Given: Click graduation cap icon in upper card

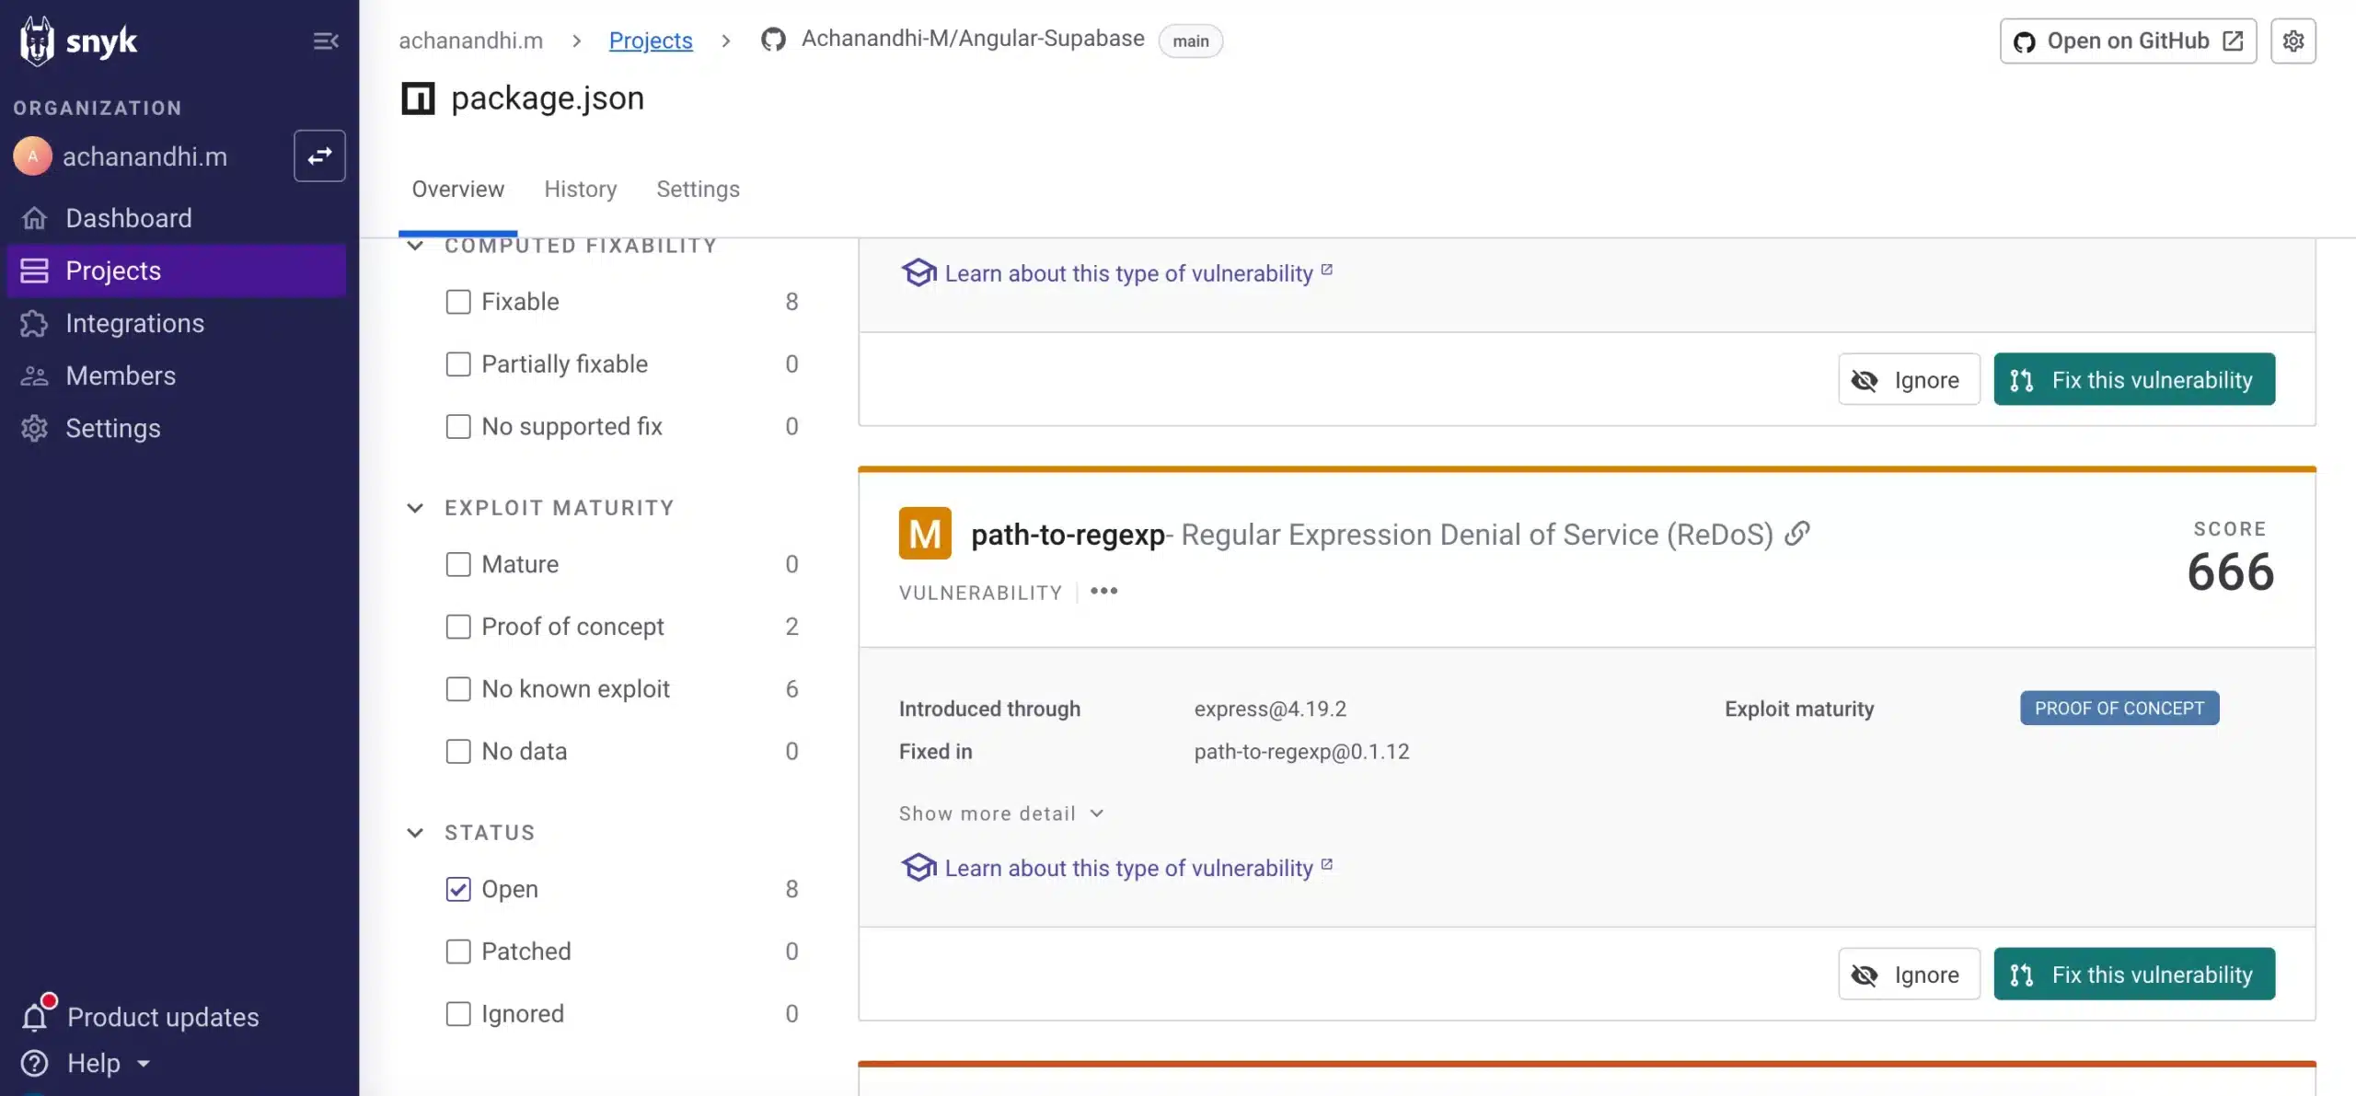Looking at the screenshot, I should point(918,273).
